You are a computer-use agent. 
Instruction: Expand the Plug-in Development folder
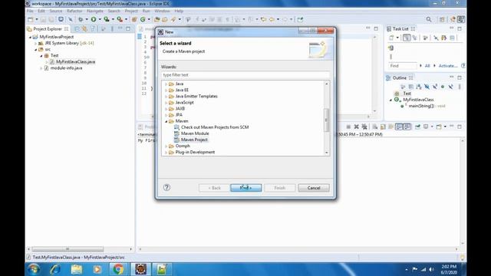[166, 153]
